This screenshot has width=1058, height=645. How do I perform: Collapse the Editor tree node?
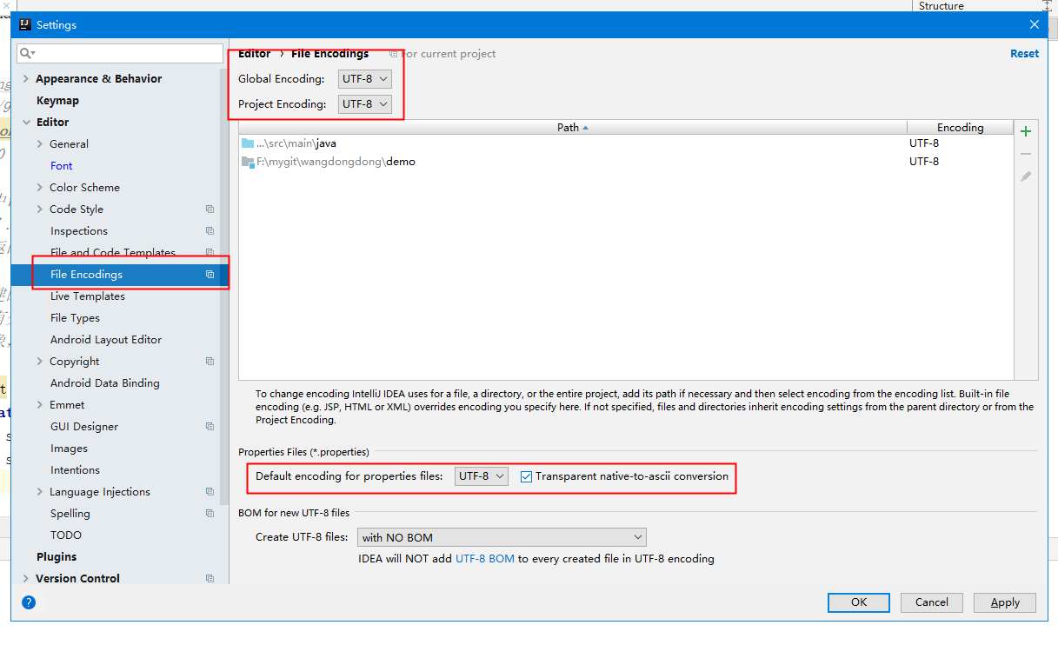[25, 123]
